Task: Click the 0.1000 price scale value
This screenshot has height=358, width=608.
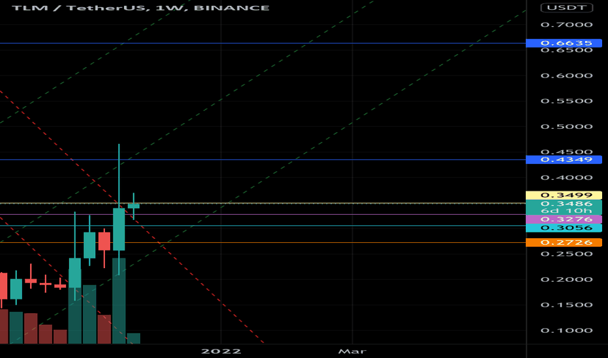Action: coord(566,331)
